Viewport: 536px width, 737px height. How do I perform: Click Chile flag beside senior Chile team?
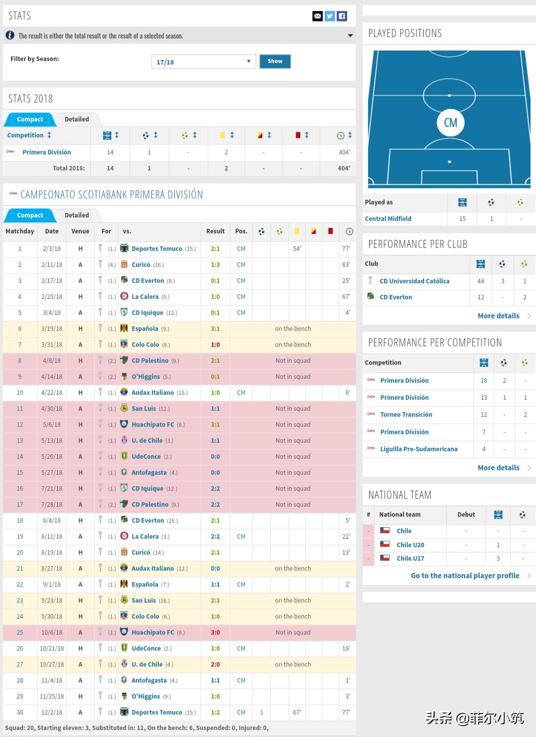click(x=385, y=530)
